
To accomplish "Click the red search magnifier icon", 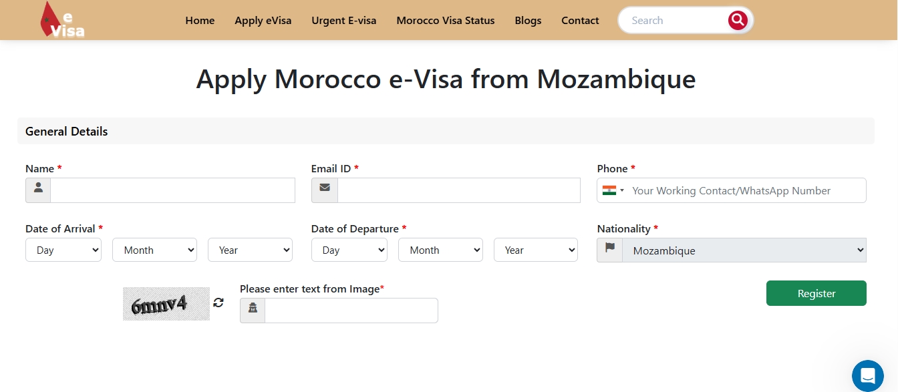I will (x=738, y=20).
